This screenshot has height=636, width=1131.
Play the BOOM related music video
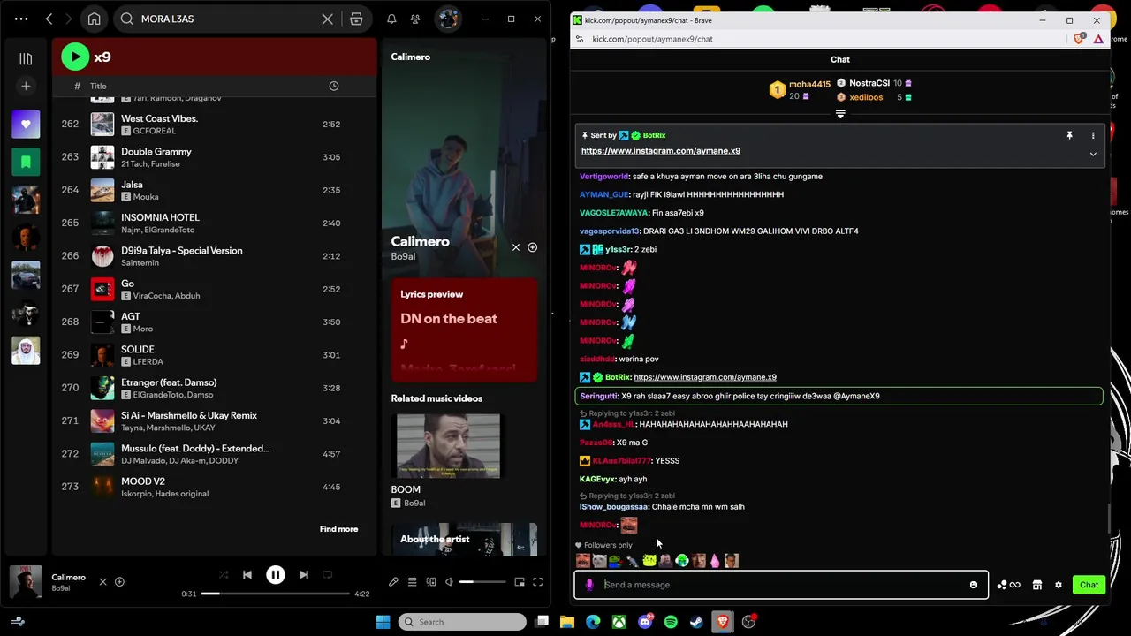tap(448, 446)
